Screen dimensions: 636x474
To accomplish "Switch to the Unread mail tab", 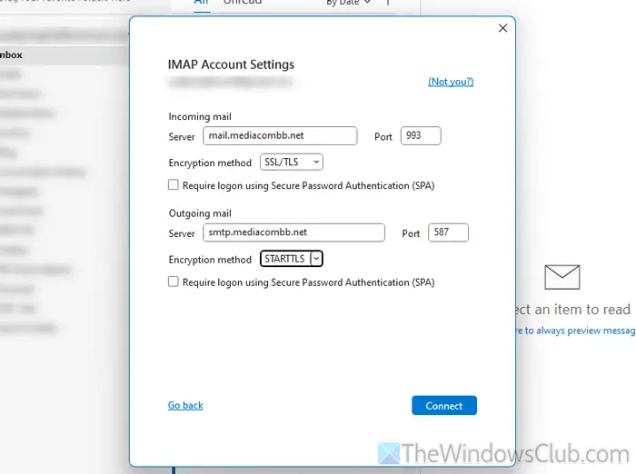I will (243, 4).
